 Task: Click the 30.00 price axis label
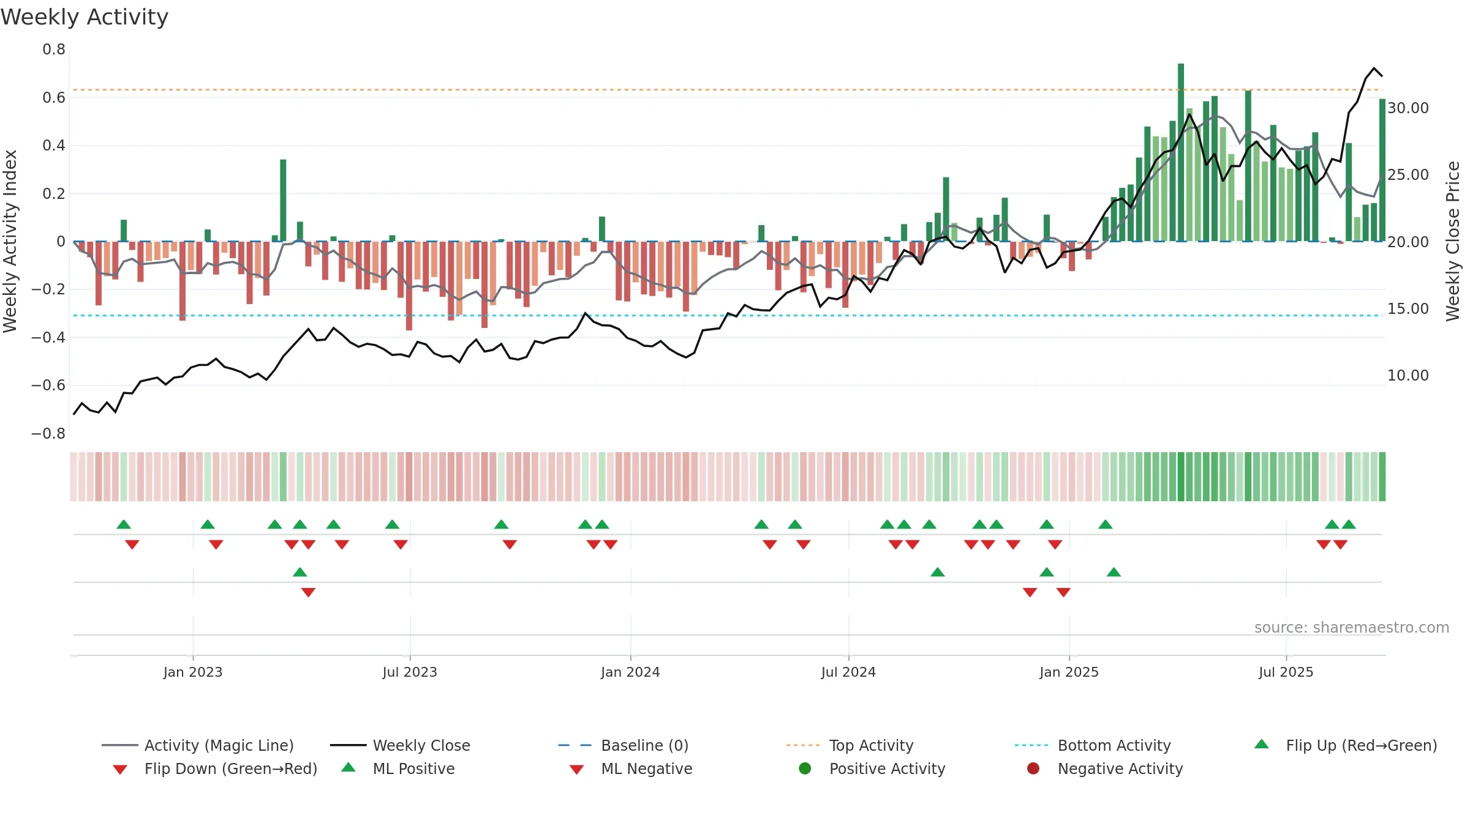pos(1408,108)
